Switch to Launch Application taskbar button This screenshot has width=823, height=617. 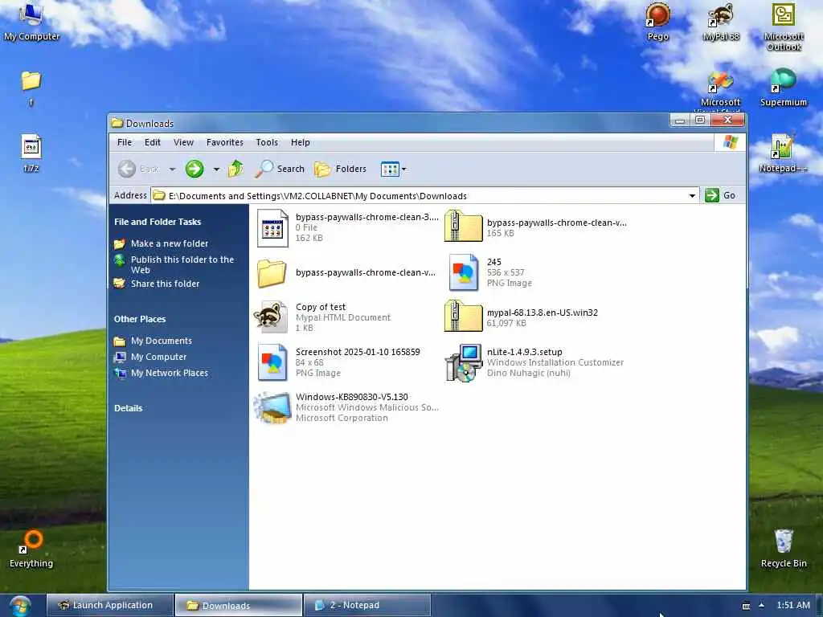(x=109, y=605)
